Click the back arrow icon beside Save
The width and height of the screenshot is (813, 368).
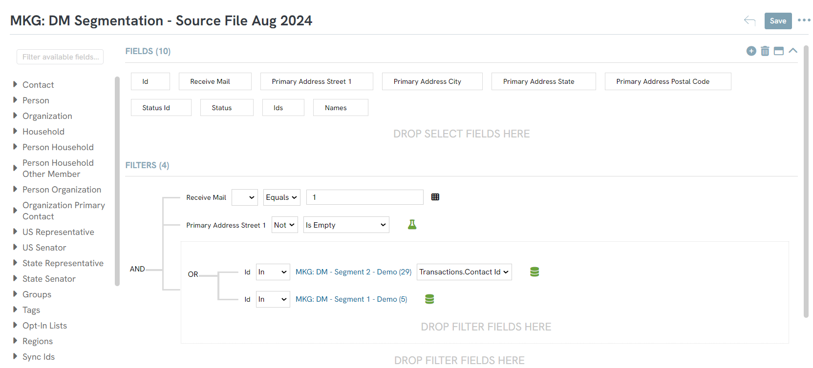749,20
